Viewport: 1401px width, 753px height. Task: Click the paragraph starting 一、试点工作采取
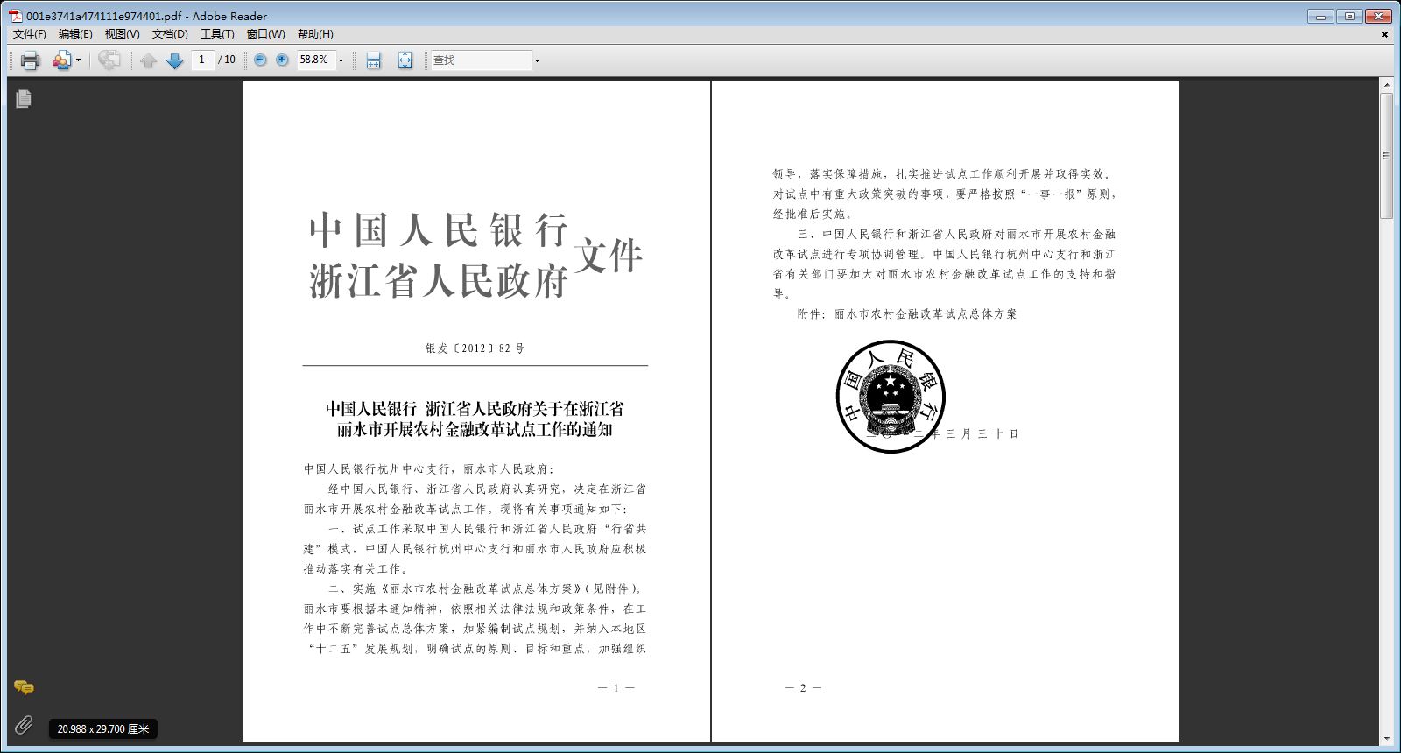point(475,549)
